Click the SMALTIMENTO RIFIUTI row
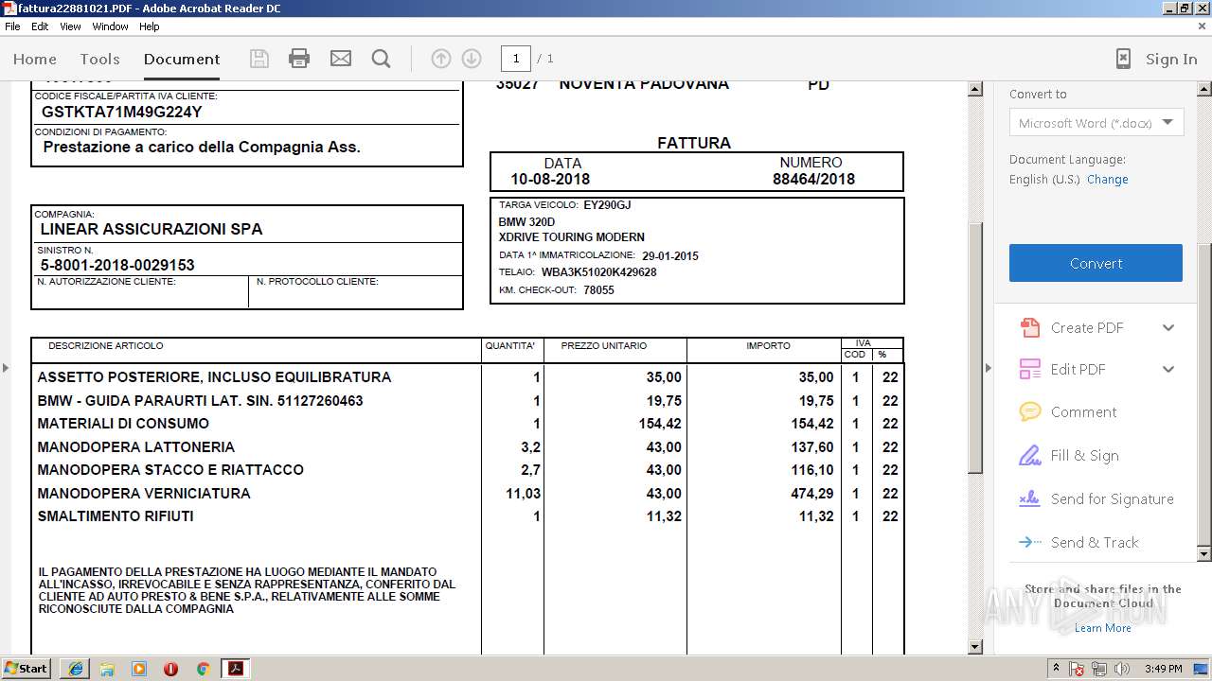Image resolution: width=1212 pixels, height=681 pixels. coord(468,515)
